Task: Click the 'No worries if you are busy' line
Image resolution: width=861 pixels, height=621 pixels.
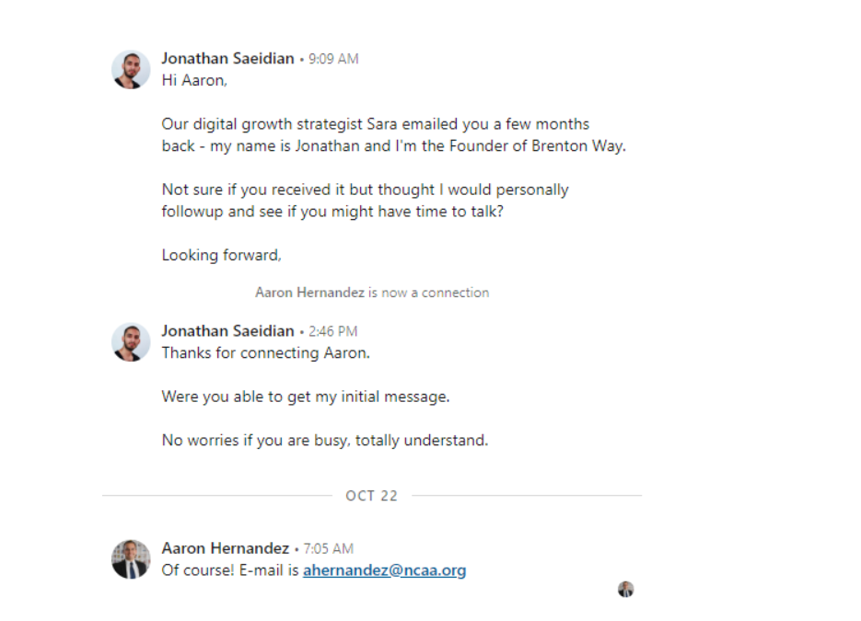Action: pyautogui.click(x=324, y=441)
